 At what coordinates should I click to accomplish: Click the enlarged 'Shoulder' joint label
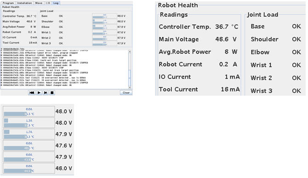264,39
